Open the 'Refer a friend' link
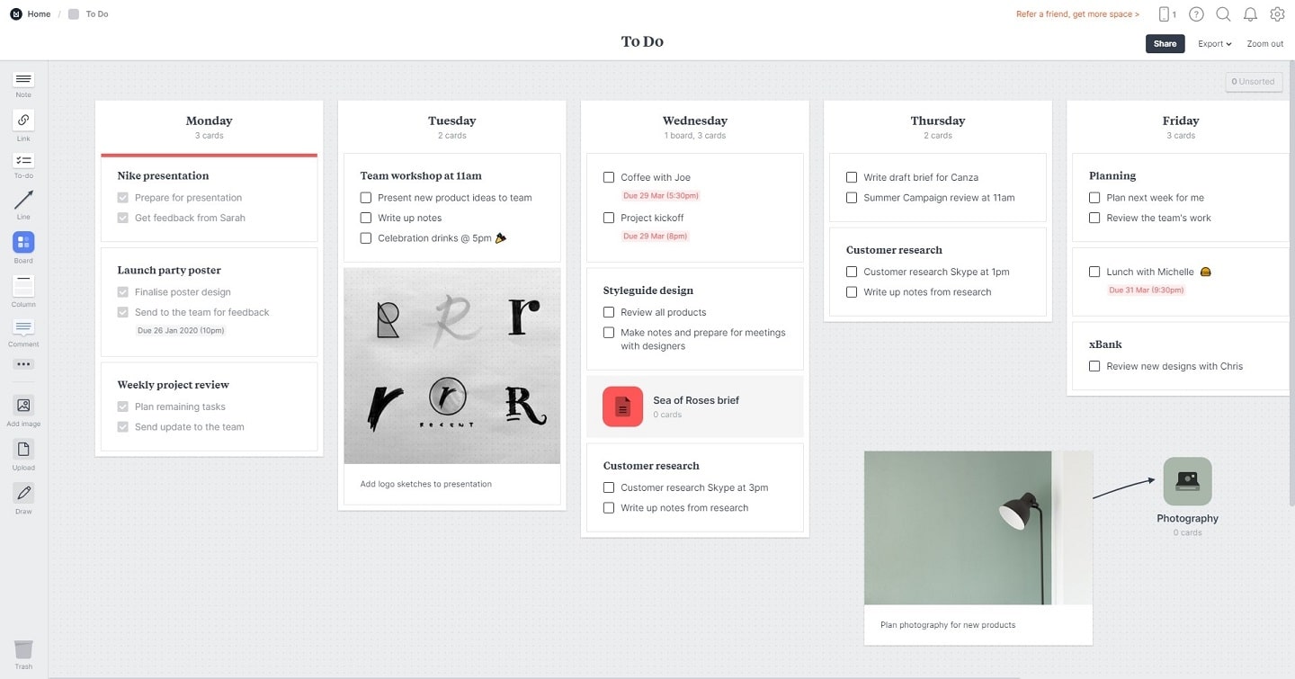Screen dimensions: 1295x679 [1076, 13]
